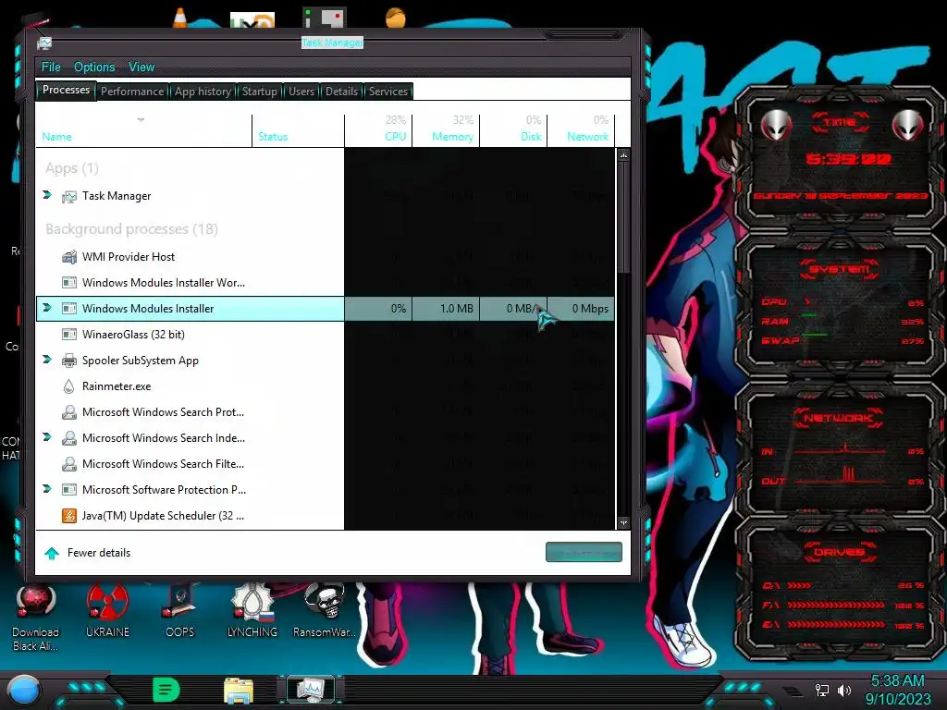Click the Rainmeter TIME widget clock
Viewport: 947px width, 710px height.
click(849, 159)
